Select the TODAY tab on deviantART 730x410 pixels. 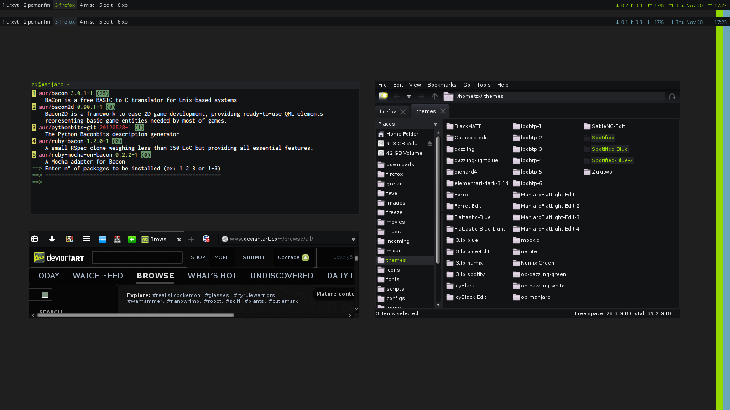pyautogui.click(x=47, y=276)
